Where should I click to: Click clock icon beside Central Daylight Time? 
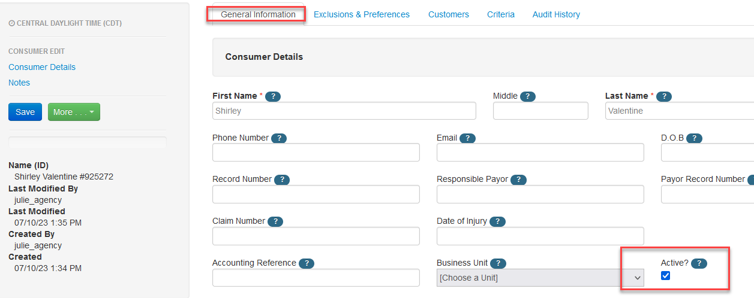click(11, 23)
